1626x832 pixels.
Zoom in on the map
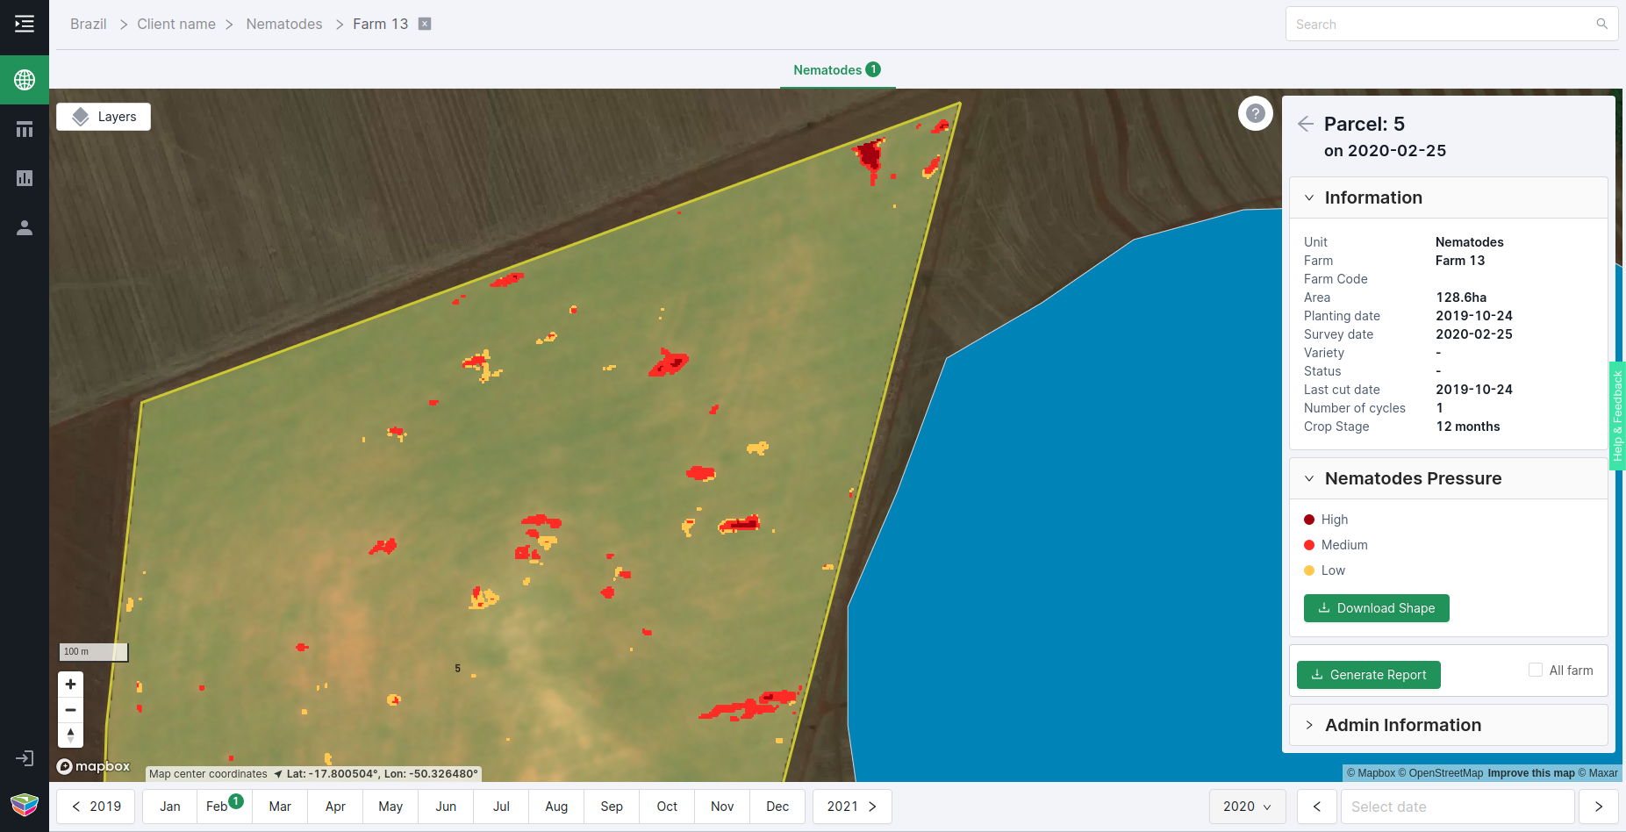(x=71, y=685)
